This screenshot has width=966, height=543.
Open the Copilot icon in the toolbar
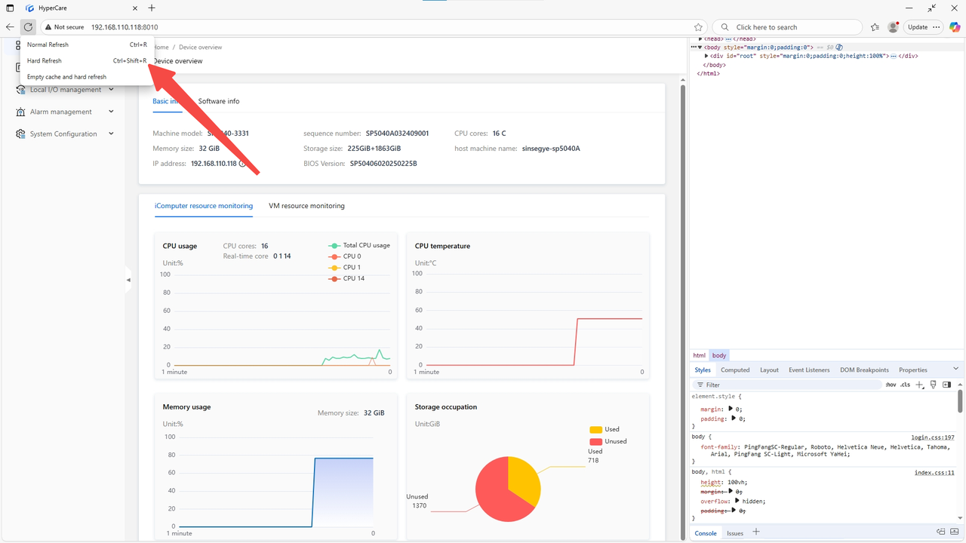955,27
